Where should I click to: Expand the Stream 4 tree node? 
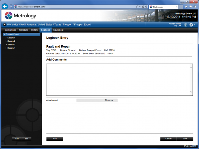click(6, 48)
